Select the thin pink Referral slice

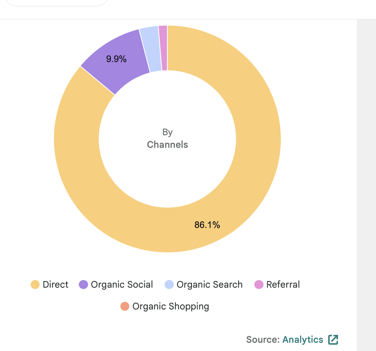163,48
